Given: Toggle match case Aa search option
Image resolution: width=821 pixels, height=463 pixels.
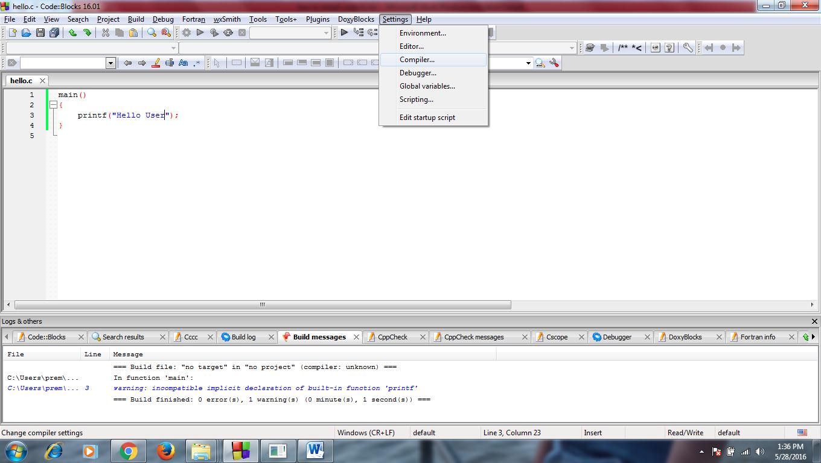Looking at the screenshot, I should pyautogui.click(x=183, y=63).
